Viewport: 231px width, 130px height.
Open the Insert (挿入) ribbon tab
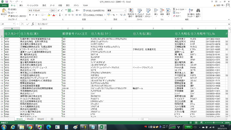[21, 5]
